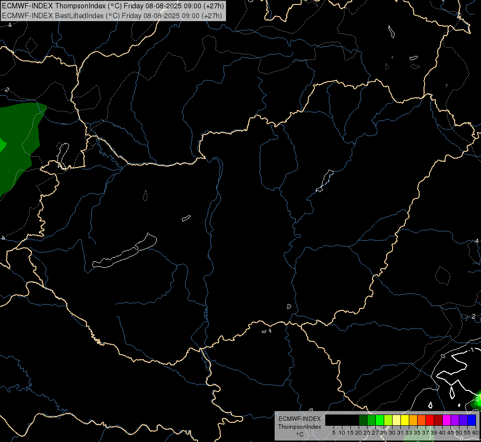481x442 pixels.
Task: Click the bright green 27–29 legend swatch
Action: 380,420
